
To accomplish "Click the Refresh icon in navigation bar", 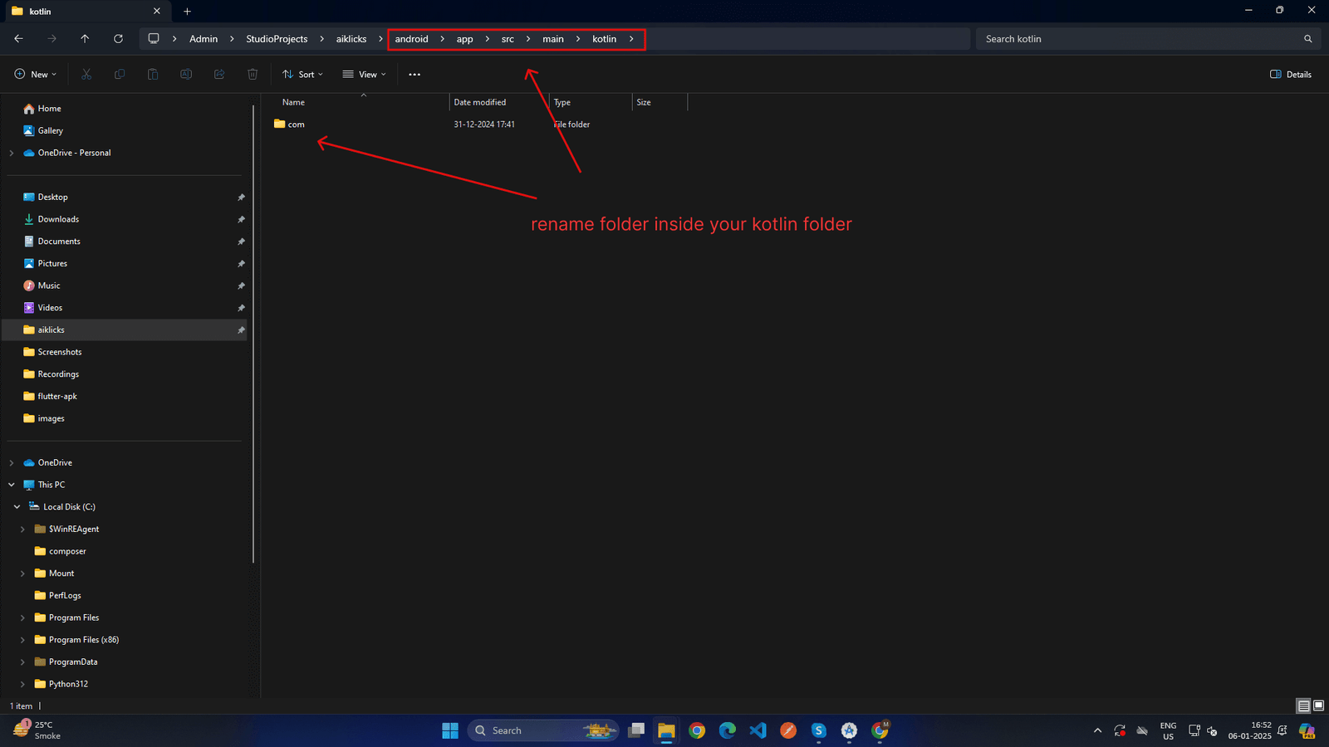I will coord(118,39).
